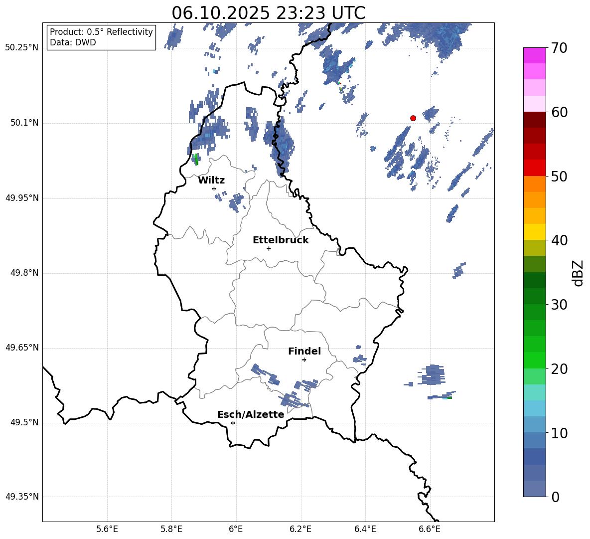Click the 49.35°N latitude label
The image size is (590, 539).
pyautogui.click(x=22, y=497)
